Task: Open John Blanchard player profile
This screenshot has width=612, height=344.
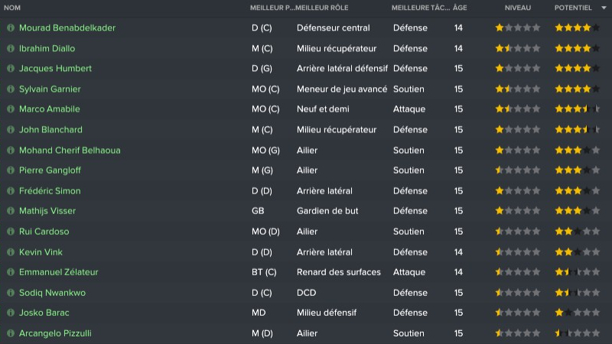Action: pos(50,130)
